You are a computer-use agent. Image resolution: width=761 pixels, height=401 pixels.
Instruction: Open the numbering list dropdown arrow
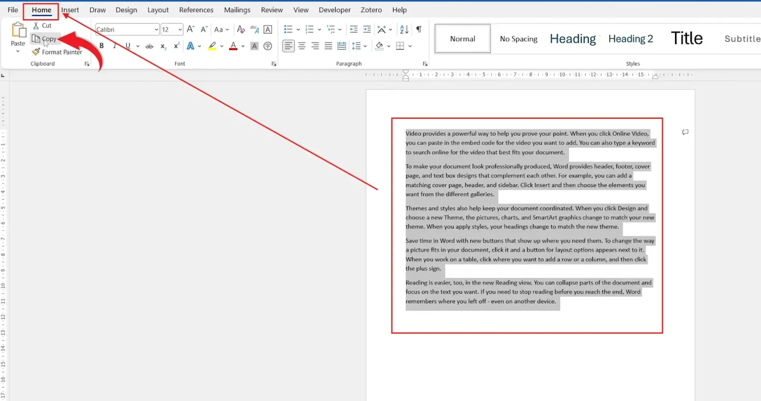tap(319, 29)
